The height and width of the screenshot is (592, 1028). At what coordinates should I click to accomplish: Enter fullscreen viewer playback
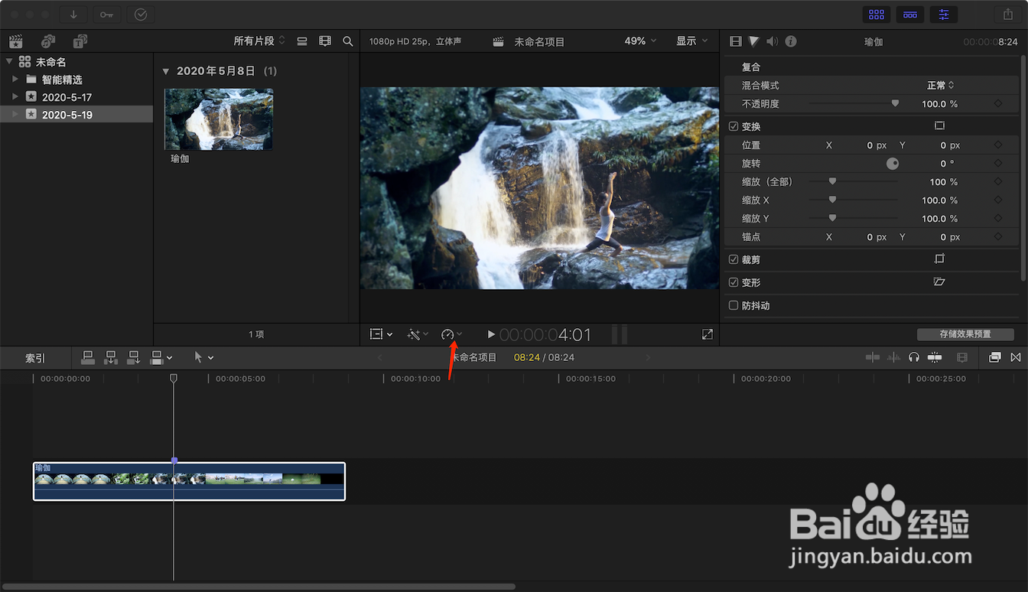pos(708,334)
